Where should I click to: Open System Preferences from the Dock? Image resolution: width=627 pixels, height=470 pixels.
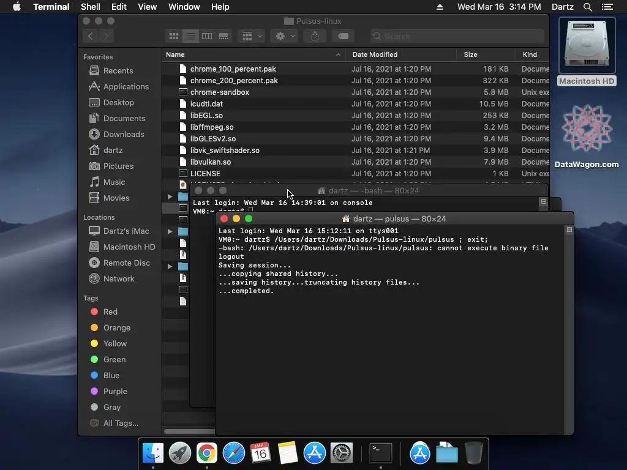click(x=341, y=453)
